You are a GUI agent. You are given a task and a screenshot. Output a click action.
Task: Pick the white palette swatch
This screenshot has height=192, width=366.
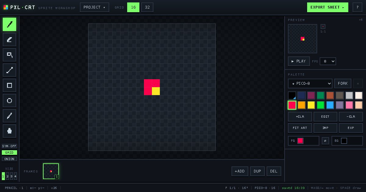click(x=359, y=95)
